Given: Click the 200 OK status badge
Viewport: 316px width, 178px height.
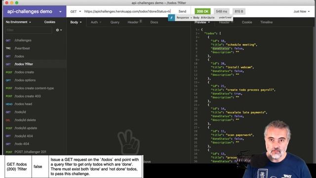Looking at the screenshot, I should (x=202, y=11).
